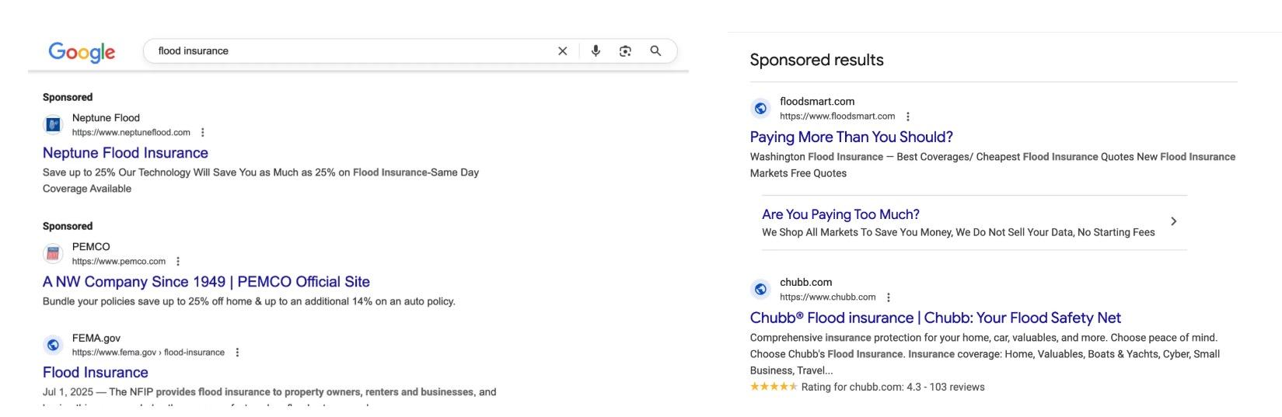1282x417 pixels.
Task: Open three-dot menu for Neptune Flood ad
Action: coord(203,133)
